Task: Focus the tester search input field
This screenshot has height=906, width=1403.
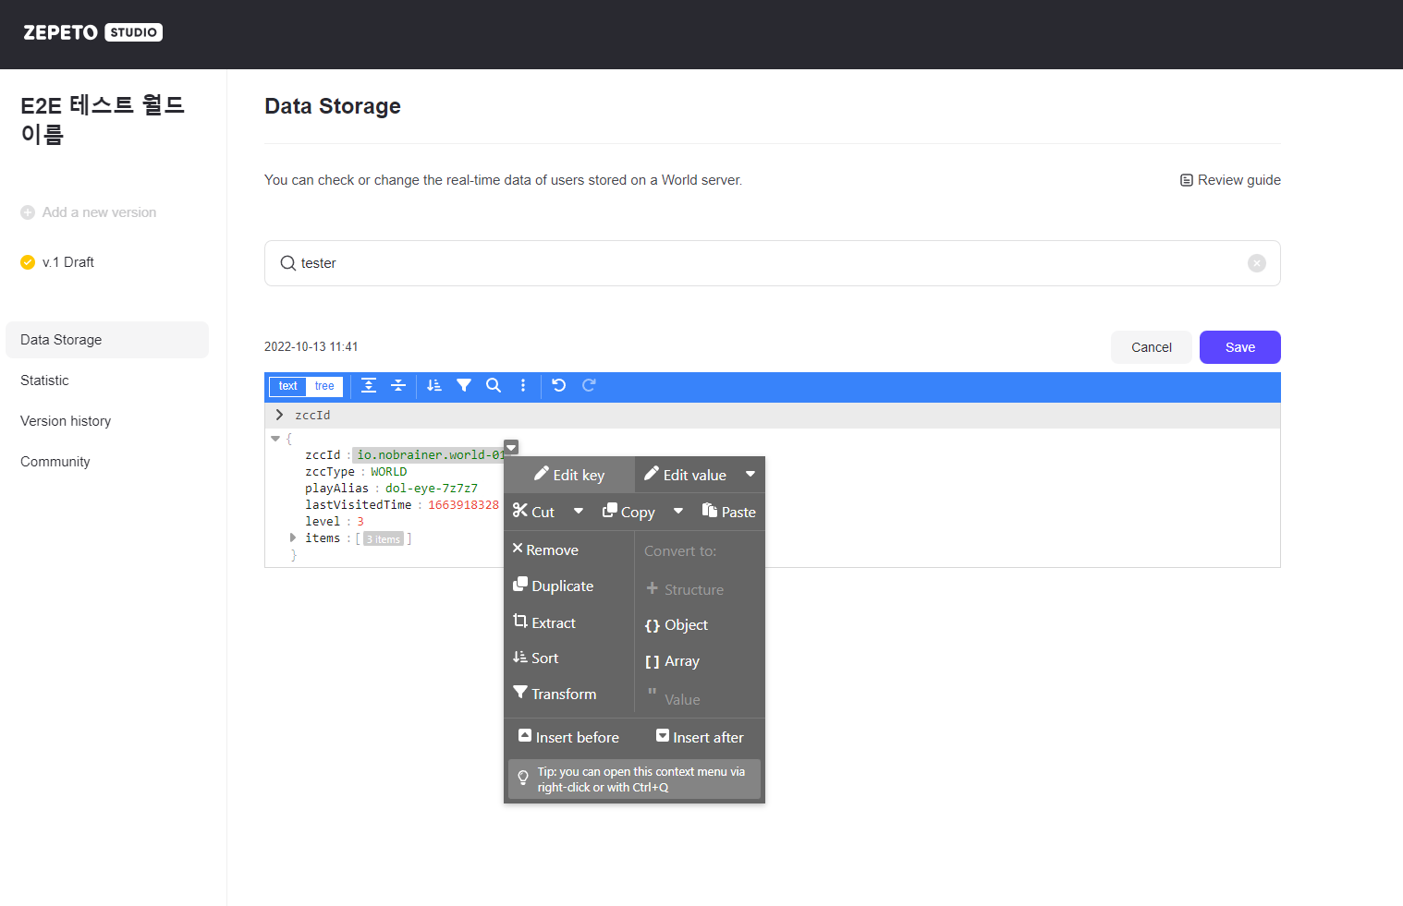Action: (x=773, y=263)
